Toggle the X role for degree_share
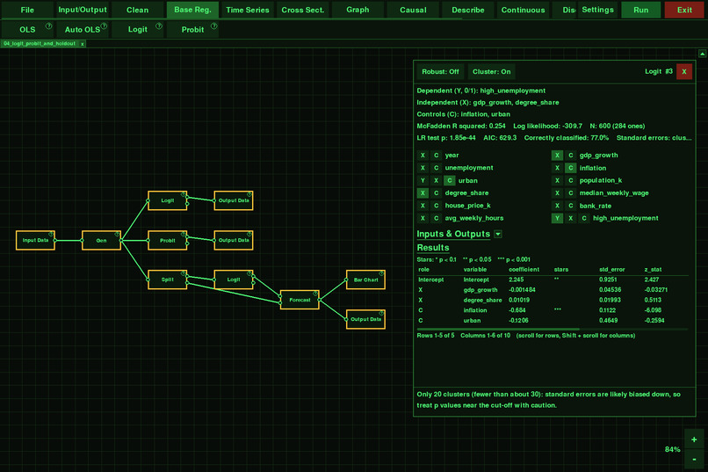This screenshot has width=708, height=472. point(423,192)
